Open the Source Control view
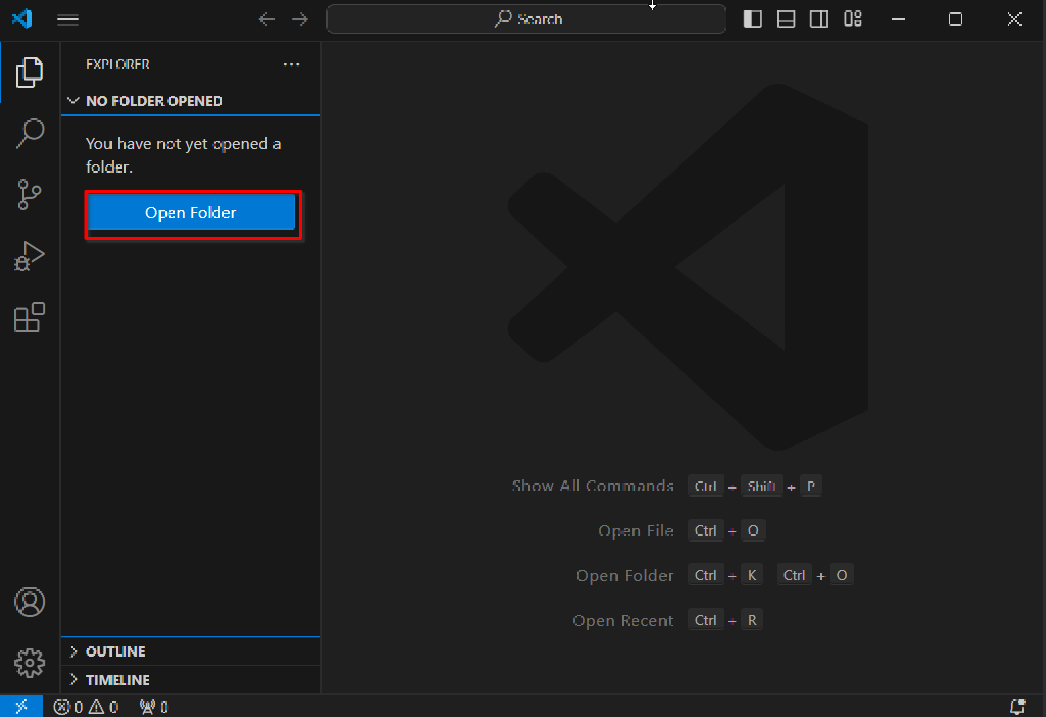The width and height of the screenshot is (1046, 717). [29, 195]
